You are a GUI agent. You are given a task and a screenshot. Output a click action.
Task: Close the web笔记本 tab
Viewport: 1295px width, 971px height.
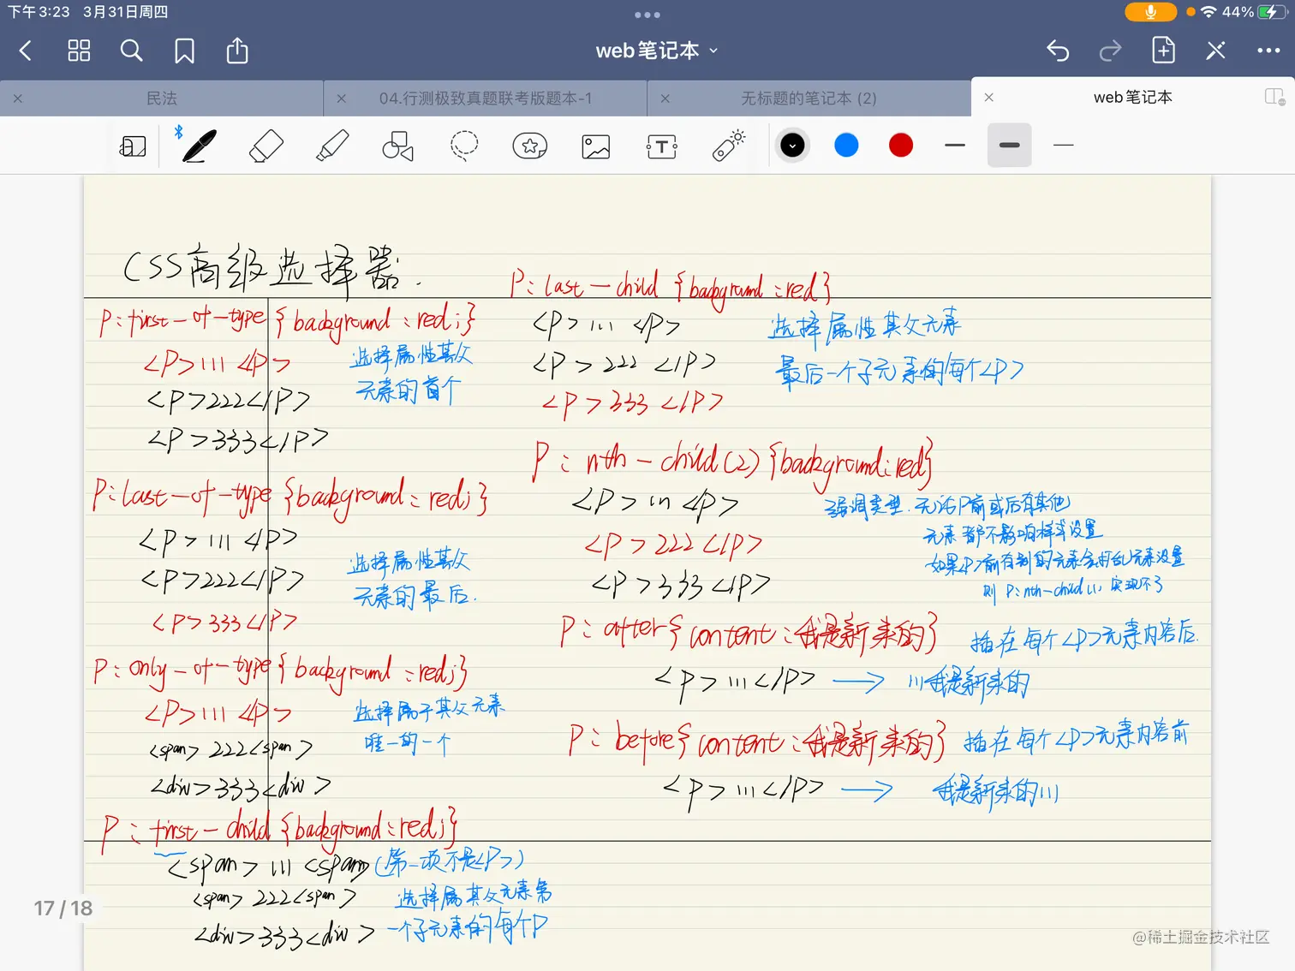[989, 98]
